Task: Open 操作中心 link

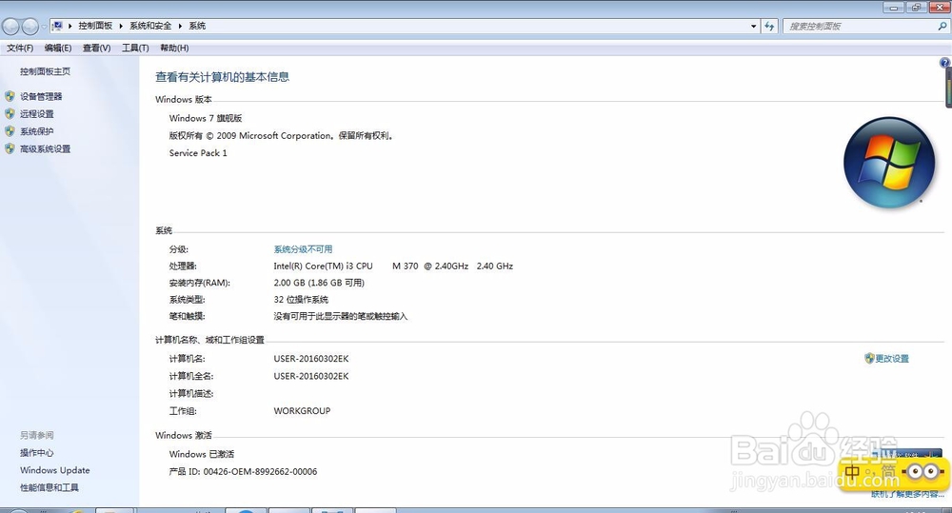Action: point(37,453)
